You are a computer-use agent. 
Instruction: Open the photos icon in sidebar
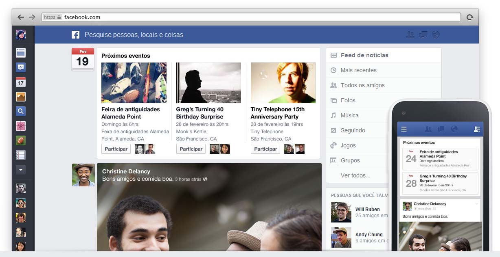[x=21, y=97]
